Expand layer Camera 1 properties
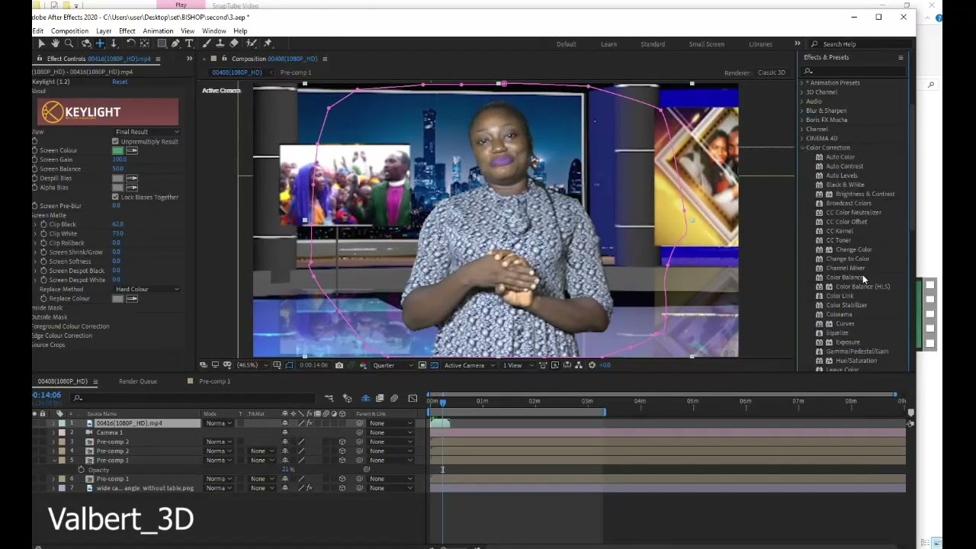The height and width of the screenshot is (549, 976). point(53,432)
